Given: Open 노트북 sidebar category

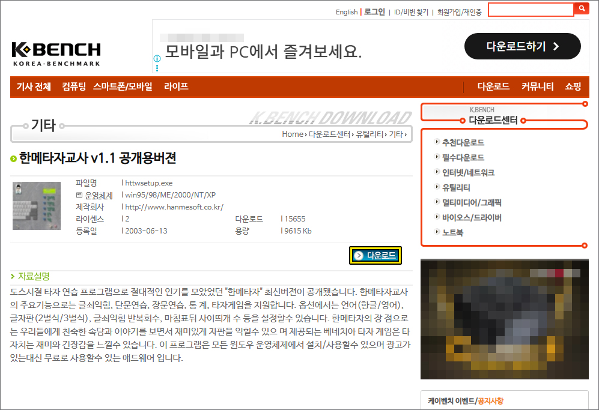Looking at the screenshot, I should 452,232.
